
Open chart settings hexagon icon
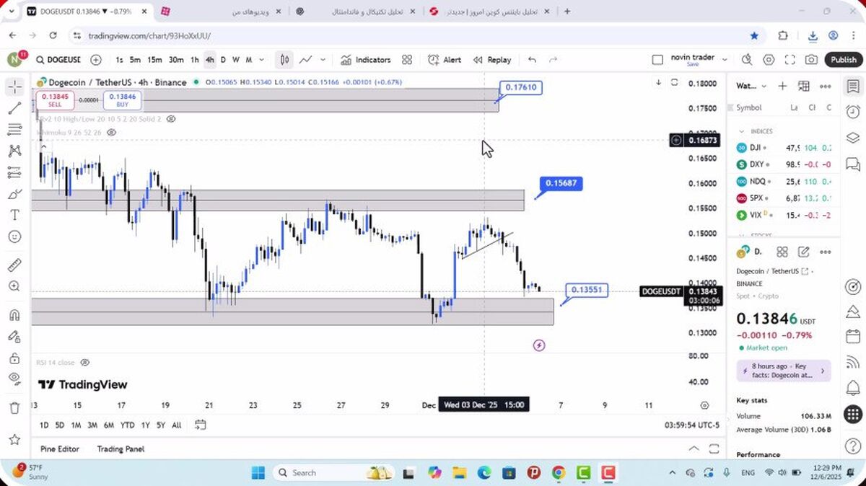[769, 60]
